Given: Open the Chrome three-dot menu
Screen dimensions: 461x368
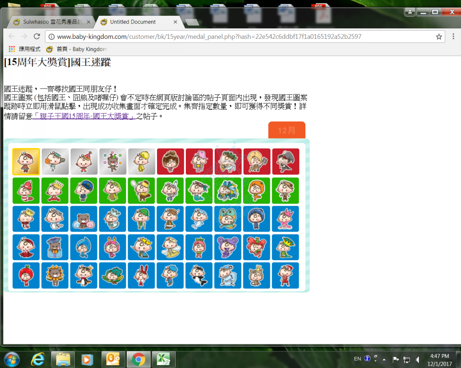Looking at the screenshot, I should pos(453,36).
